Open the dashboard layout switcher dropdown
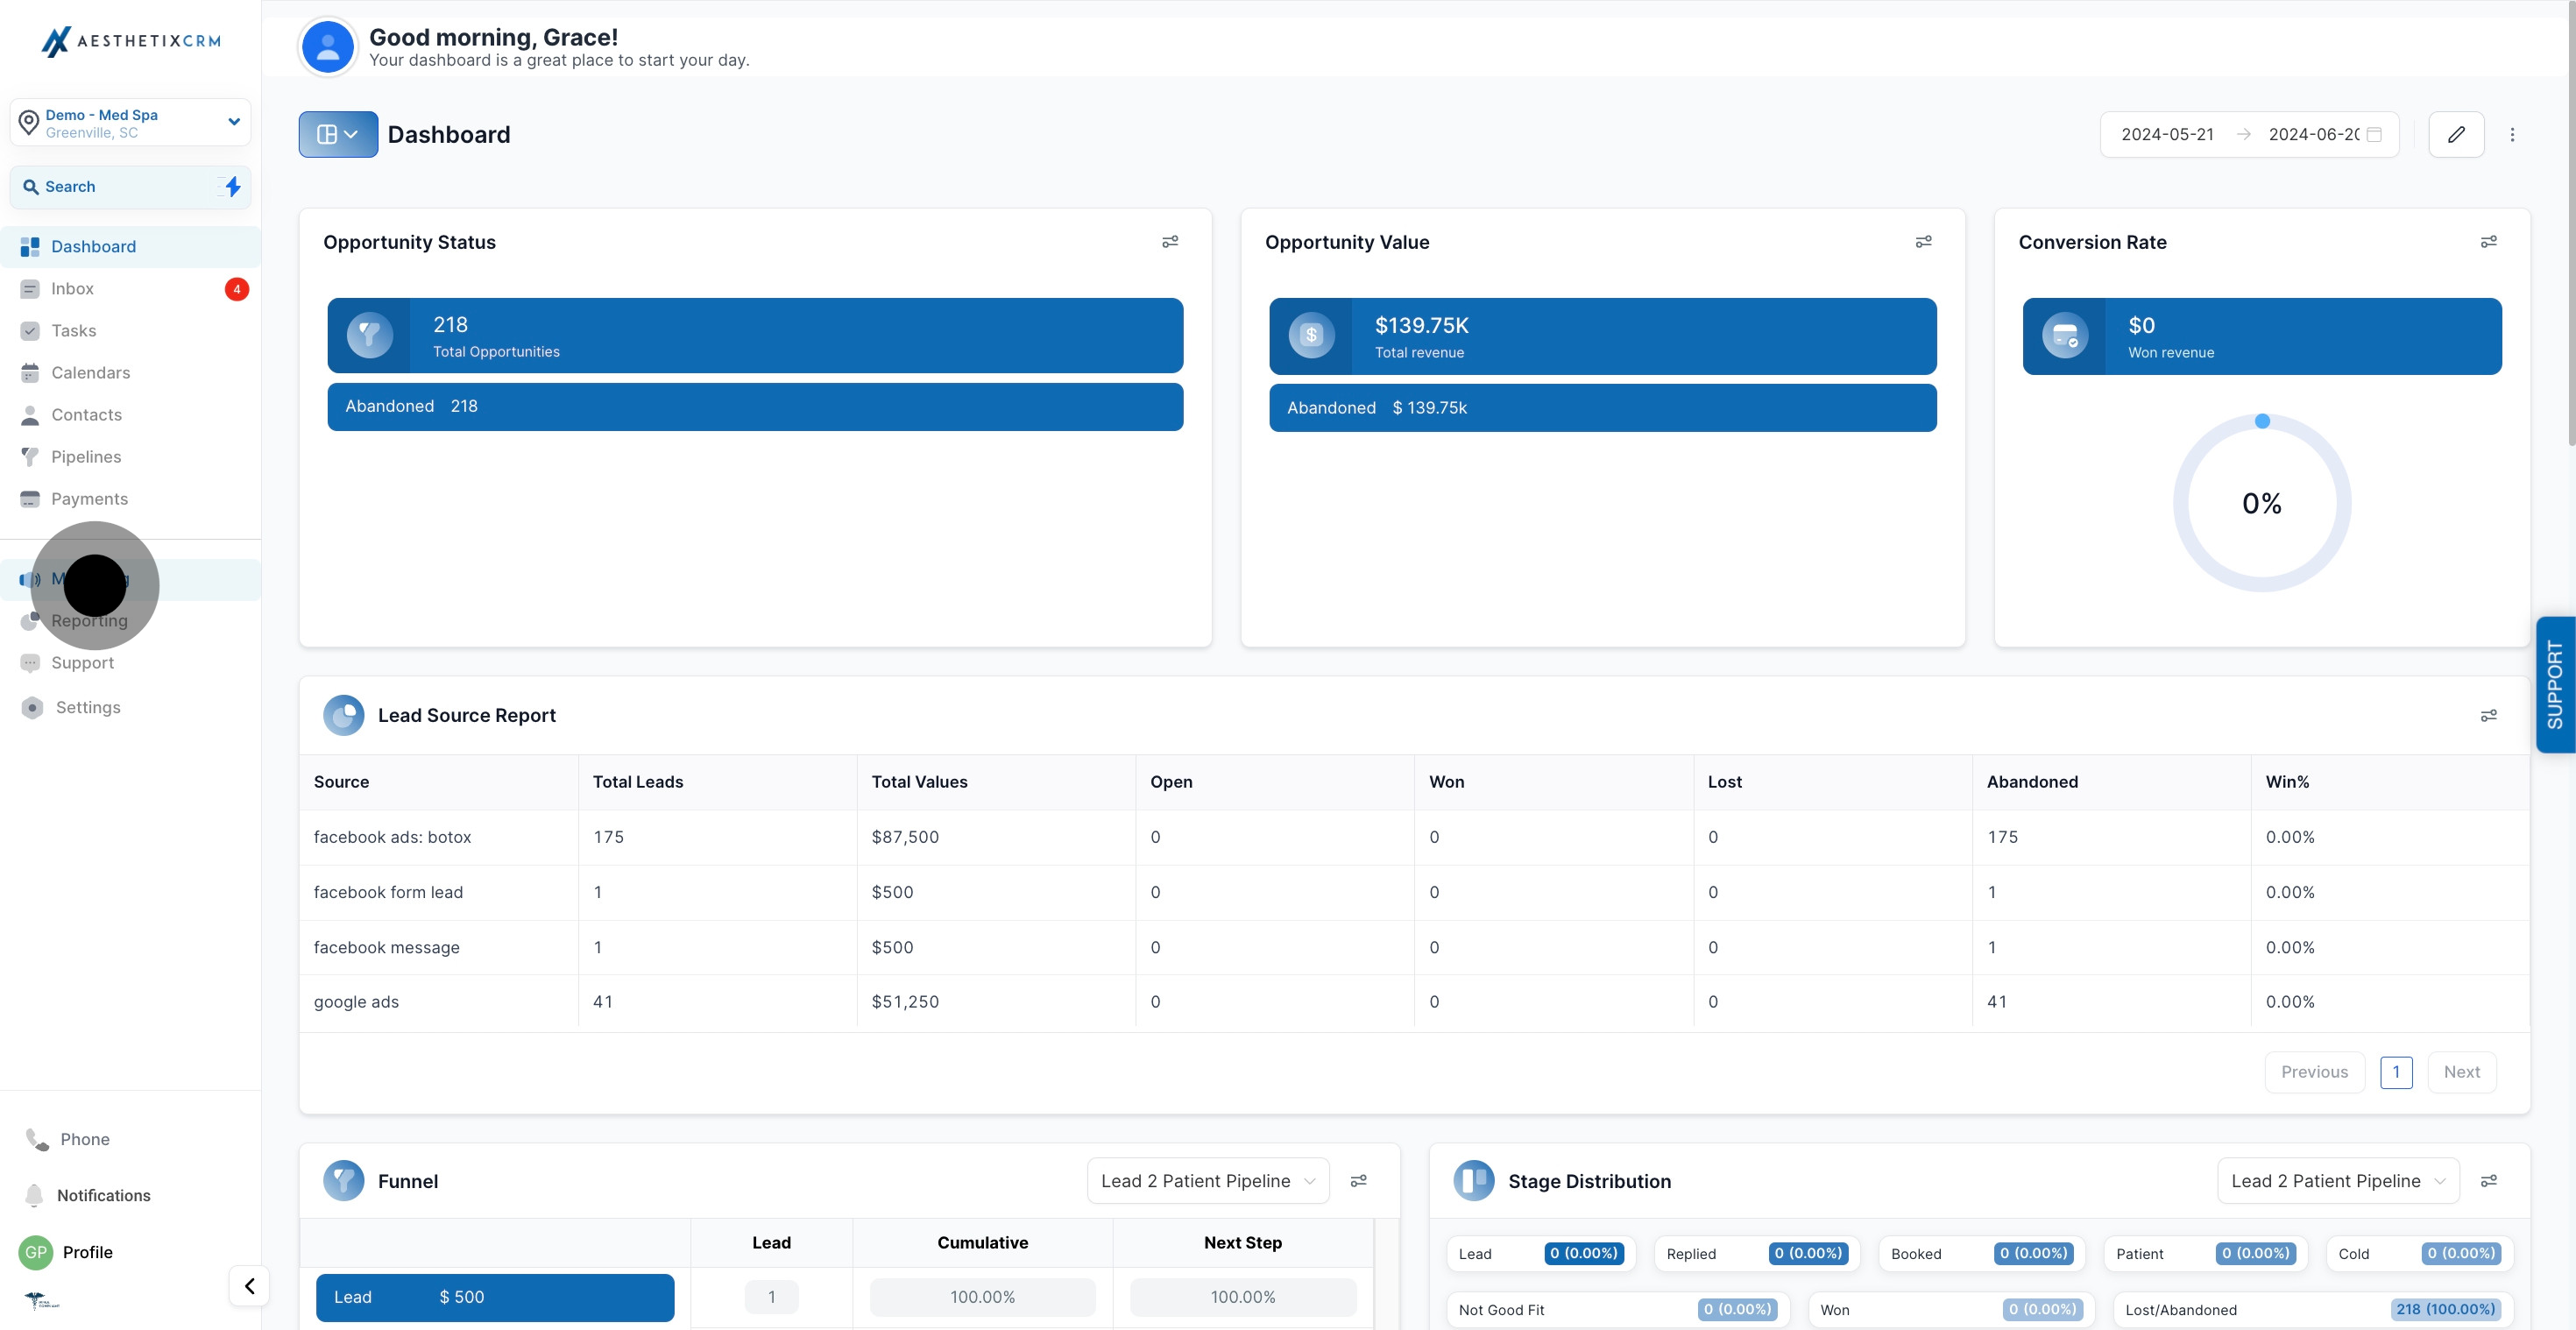The height and width of the screenshot is (1330, 2576). tap(338, 134)
